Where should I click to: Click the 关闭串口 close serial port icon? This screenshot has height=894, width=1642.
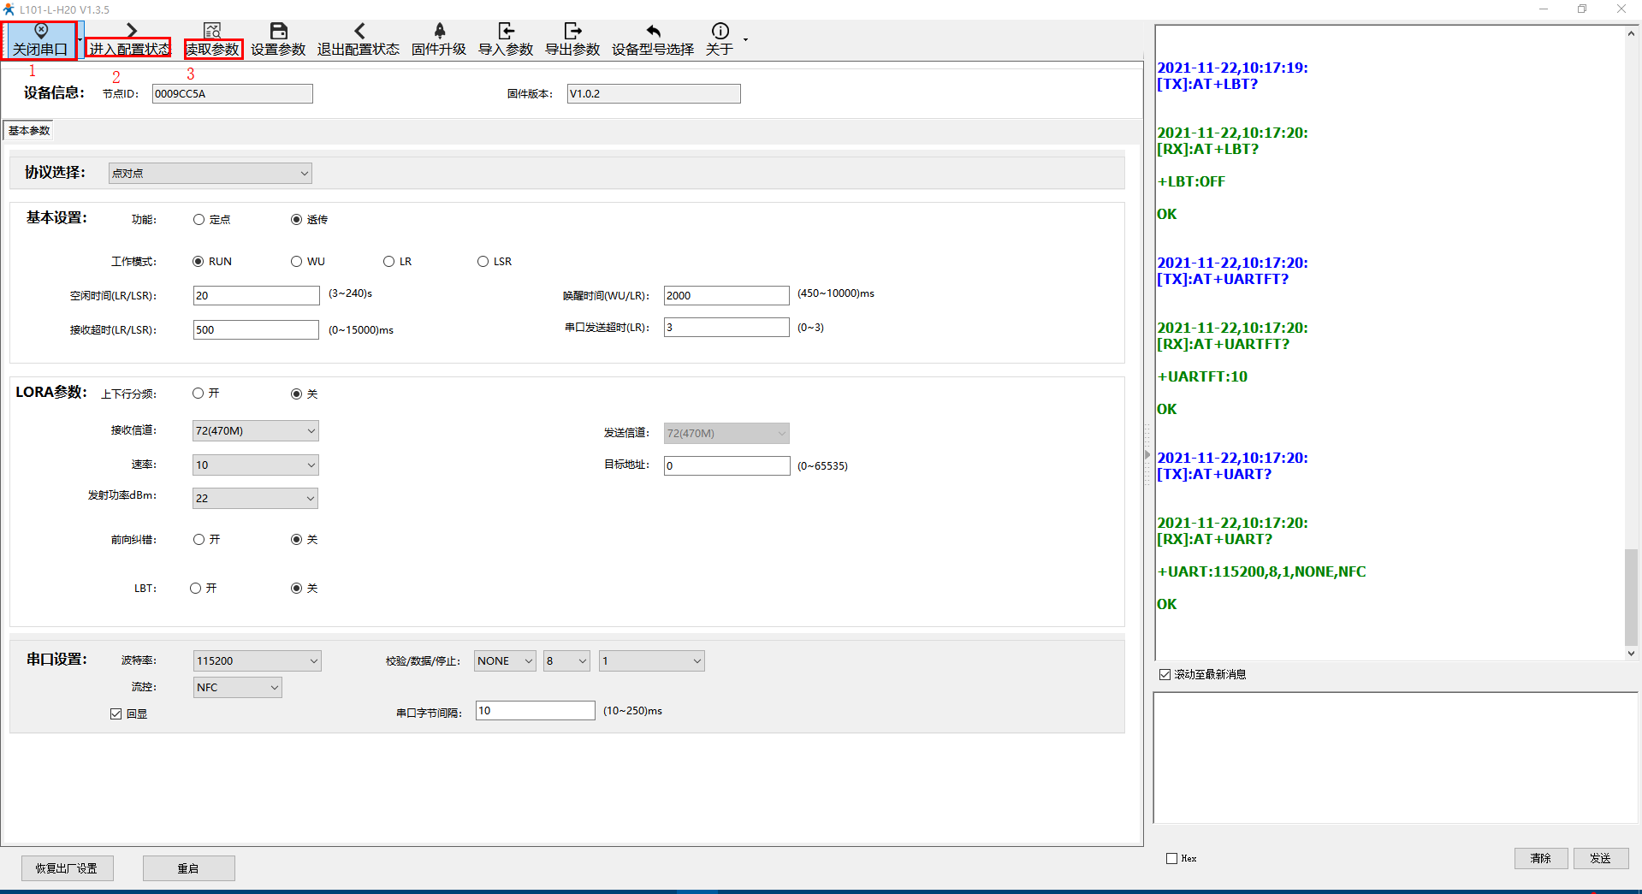tap(40, 32)
